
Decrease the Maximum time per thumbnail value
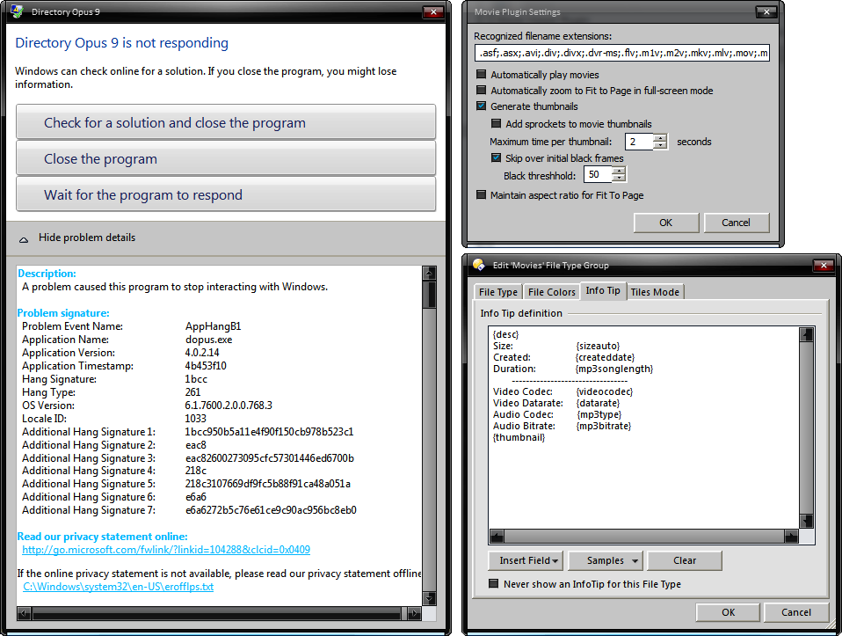(x=660, y=146)
